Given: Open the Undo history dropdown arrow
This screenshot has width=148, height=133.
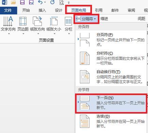Looking at the screenshot, I should coord(45,2).
